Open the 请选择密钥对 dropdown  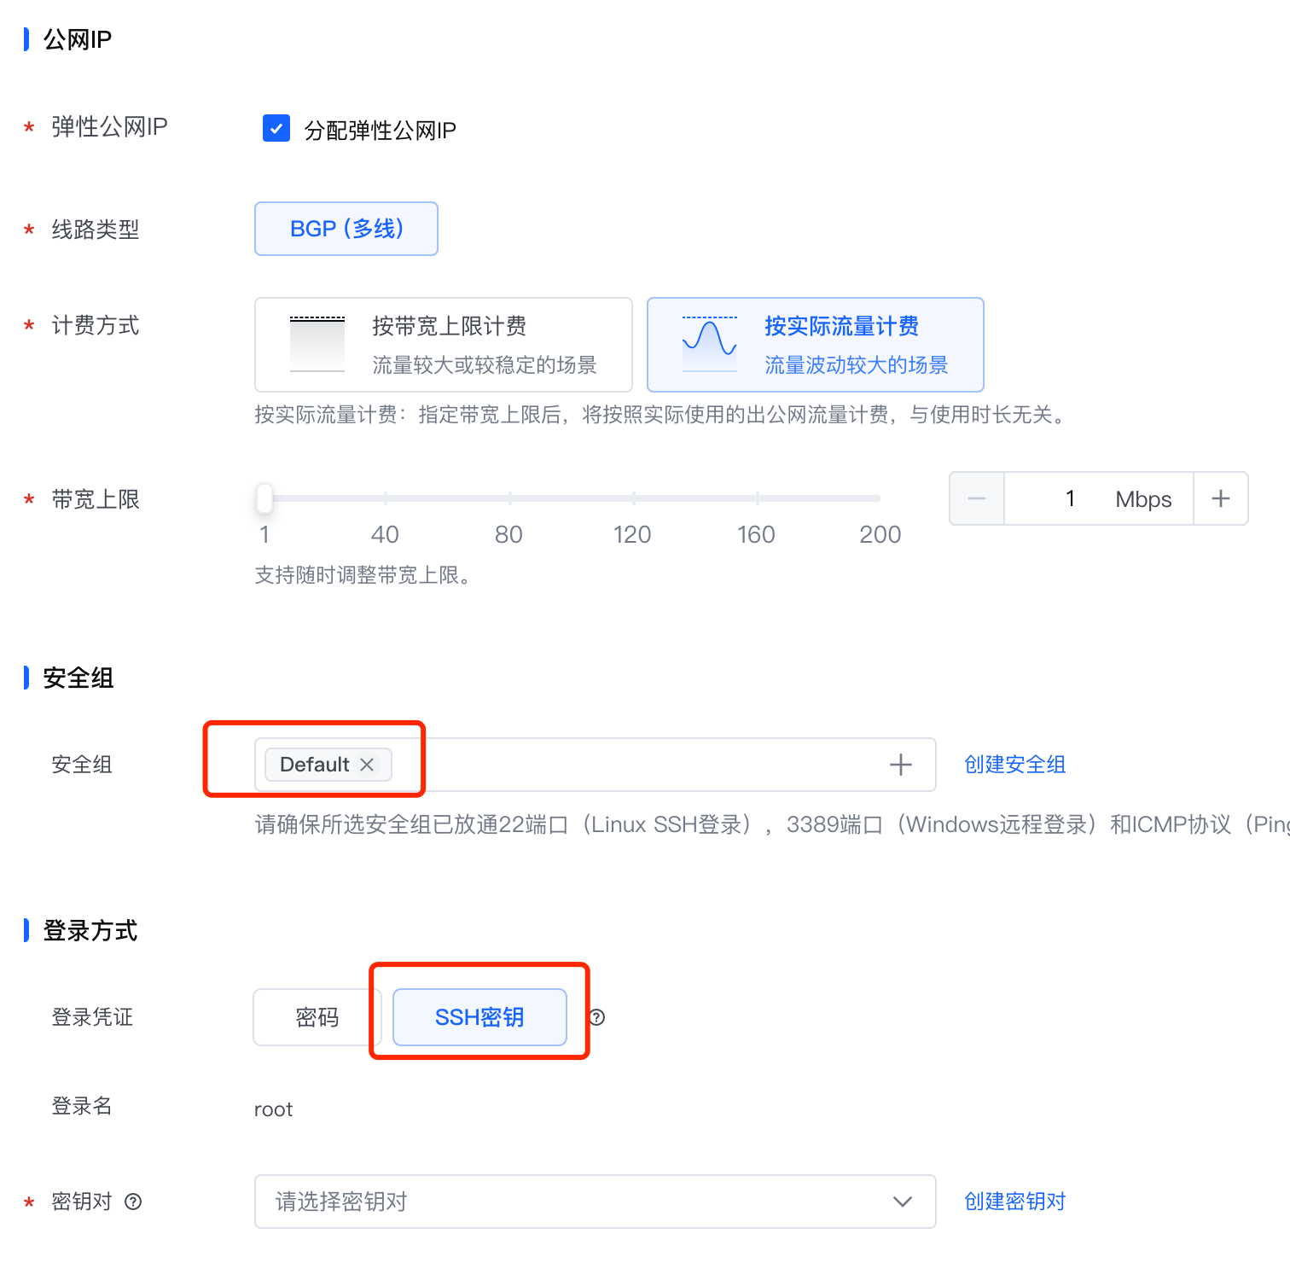(595, 1202)
